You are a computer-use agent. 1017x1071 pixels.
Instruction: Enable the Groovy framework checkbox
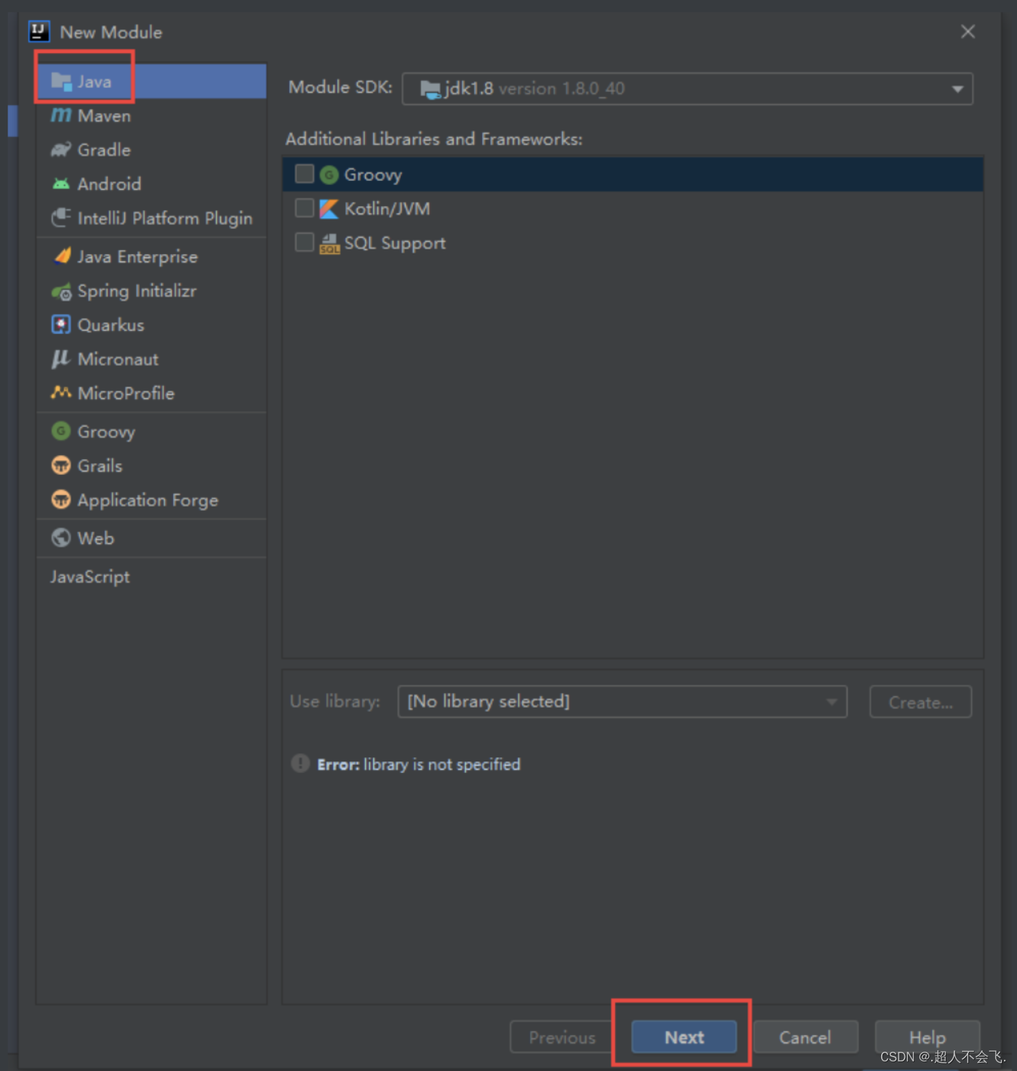(305, 174)
